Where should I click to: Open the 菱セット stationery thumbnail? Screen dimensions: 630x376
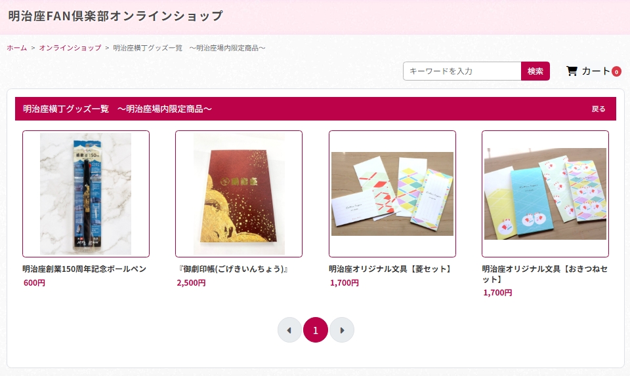pyautogui.click(x=392, y=194)
